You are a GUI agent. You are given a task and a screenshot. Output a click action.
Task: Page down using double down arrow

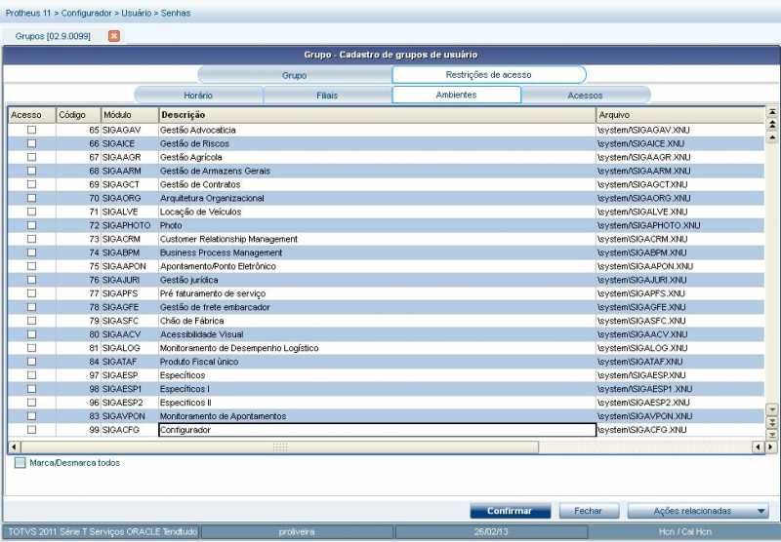[772, 423]
